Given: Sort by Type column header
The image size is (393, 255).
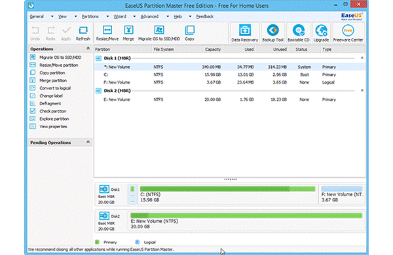Looking at the screenshot, I should (343, 49).
